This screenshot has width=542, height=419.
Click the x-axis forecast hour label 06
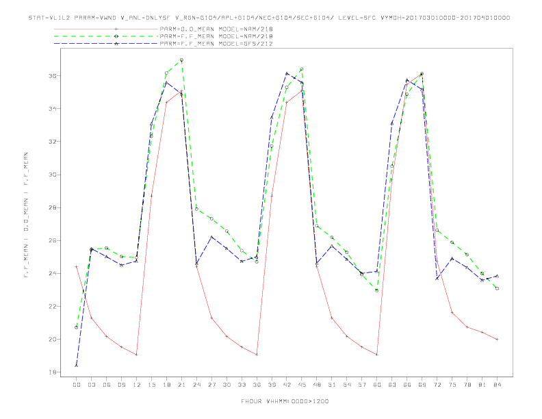[x=107, y=385]
